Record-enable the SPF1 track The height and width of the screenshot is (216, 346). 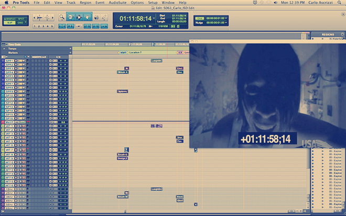pos(16,61)
